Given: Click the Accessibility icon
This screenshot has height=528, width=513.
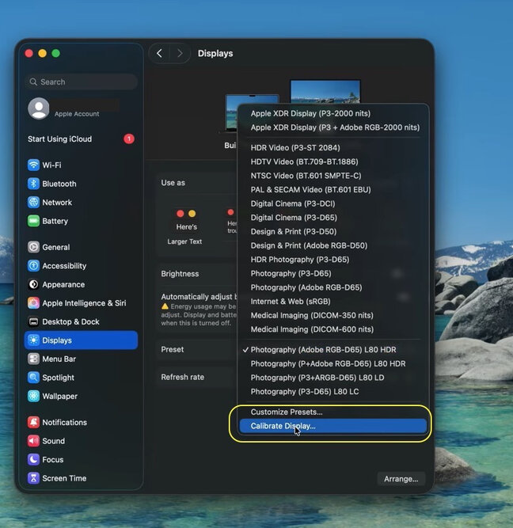Looking at the screenshot, I should [x=33, y=266].
